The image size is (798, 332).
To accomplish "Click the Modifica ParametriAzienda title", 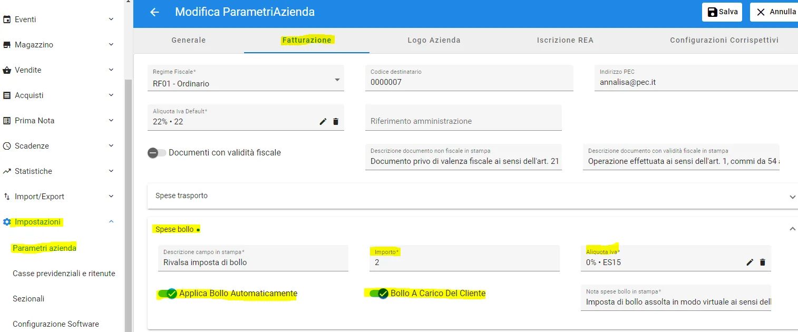I will tap(245, 12).
